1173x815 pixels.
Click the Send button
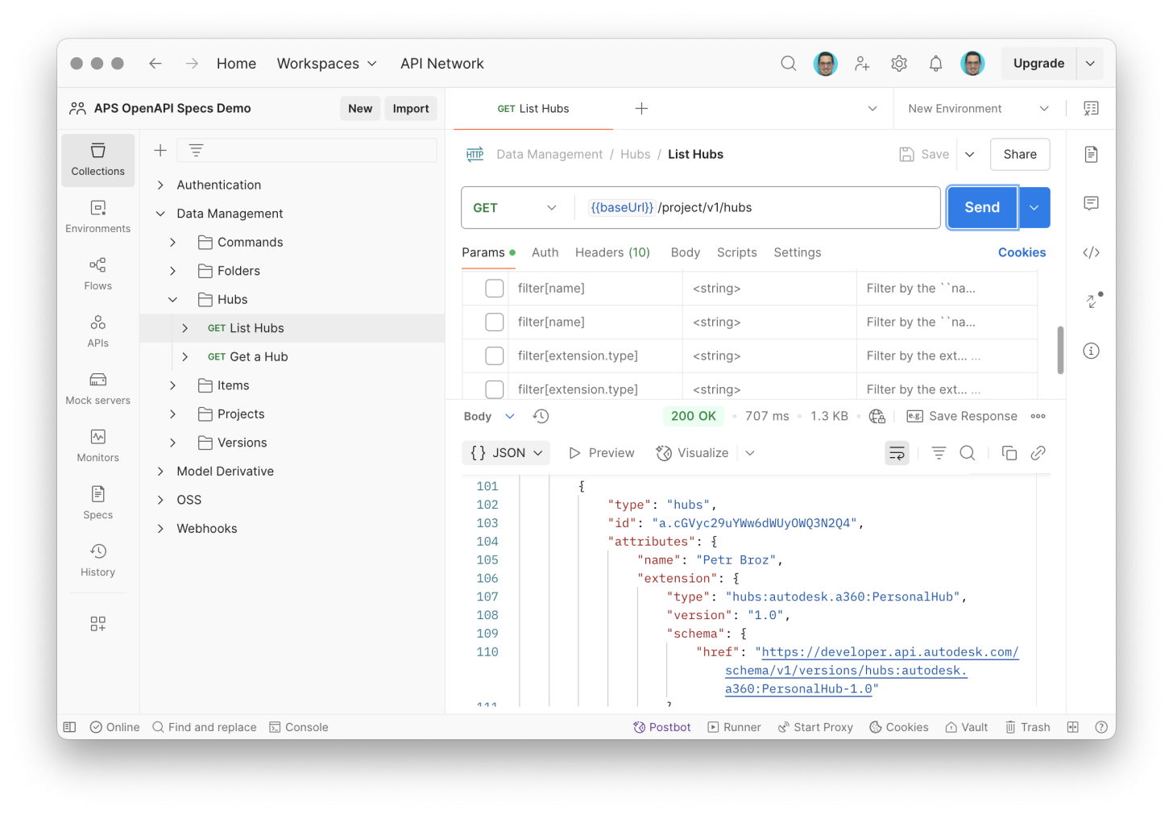982,208
